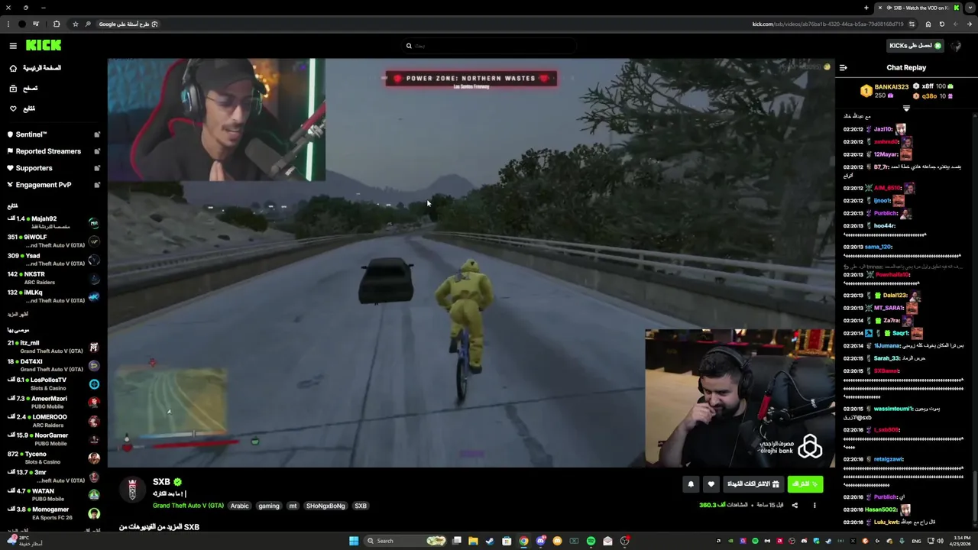Screen dimensions: 978x550
Task: Open the Kick hamburger sidebar menu
Action: [x=13, y=46]
